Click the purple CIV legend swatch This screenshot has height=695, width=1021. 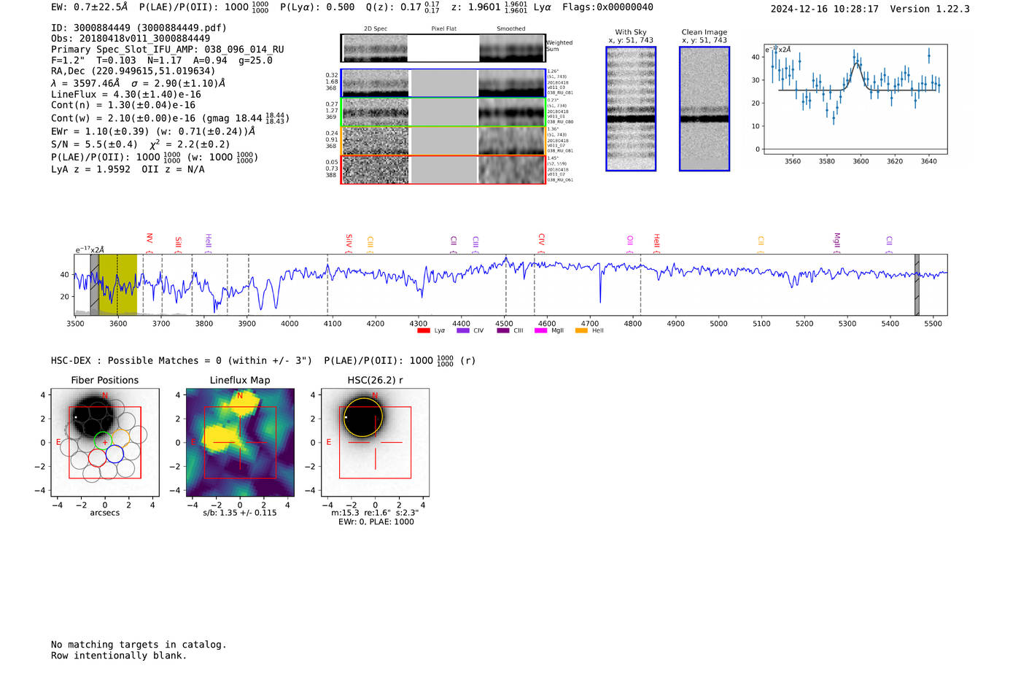(462, 331)
